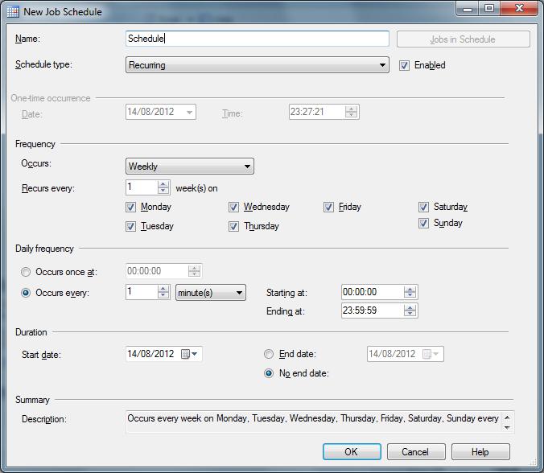Viewport: 544px width, 473px height.
Task: Maximize the New Job Schedule window
Action: [x=489, y=8]
